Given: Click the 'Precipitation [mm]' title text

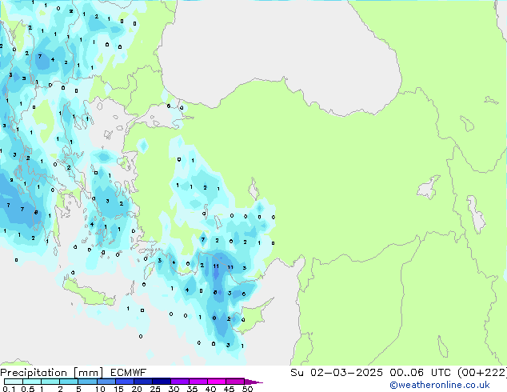Looking at the screenshot, I should click(x=52, y=373).
